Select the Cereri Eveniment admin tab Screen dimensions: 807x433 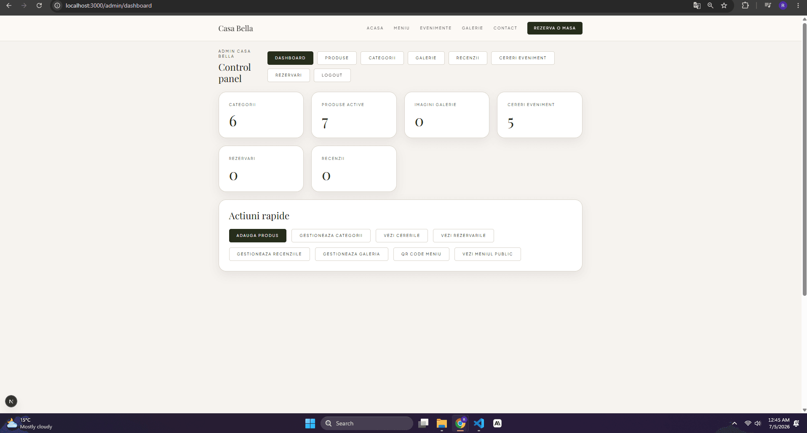pos(523,58)
